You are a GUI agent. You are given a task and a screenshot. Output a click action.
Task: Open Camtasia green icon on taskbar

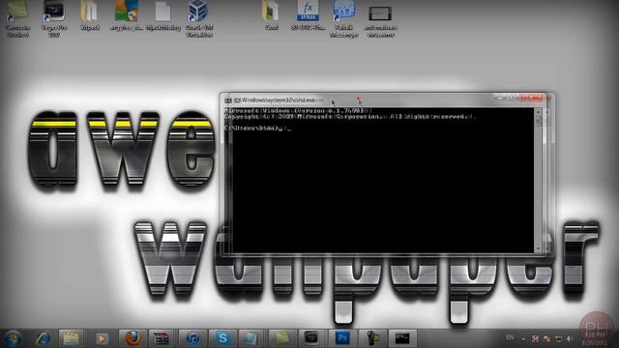281,338
